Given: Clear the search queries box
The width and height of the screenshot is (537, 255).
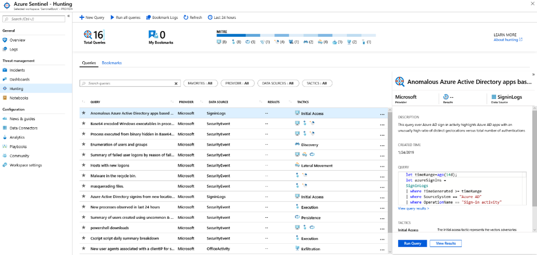Looking at the screenshot, I should (x=176, y=83).
